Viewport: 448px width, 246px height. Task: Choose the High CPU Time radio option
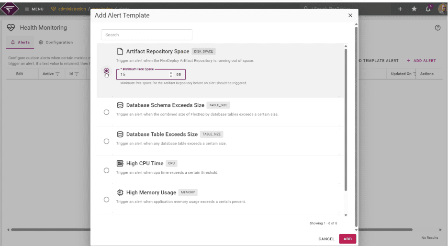tap(106, 170)
